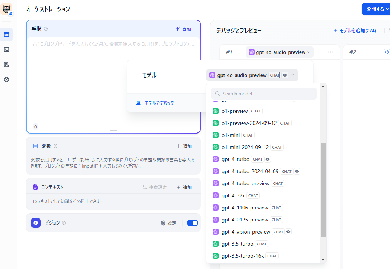Screen dimensions: 390x269
Task: Click 追加 in the コンテキスト section
Action: coord(184,187)
